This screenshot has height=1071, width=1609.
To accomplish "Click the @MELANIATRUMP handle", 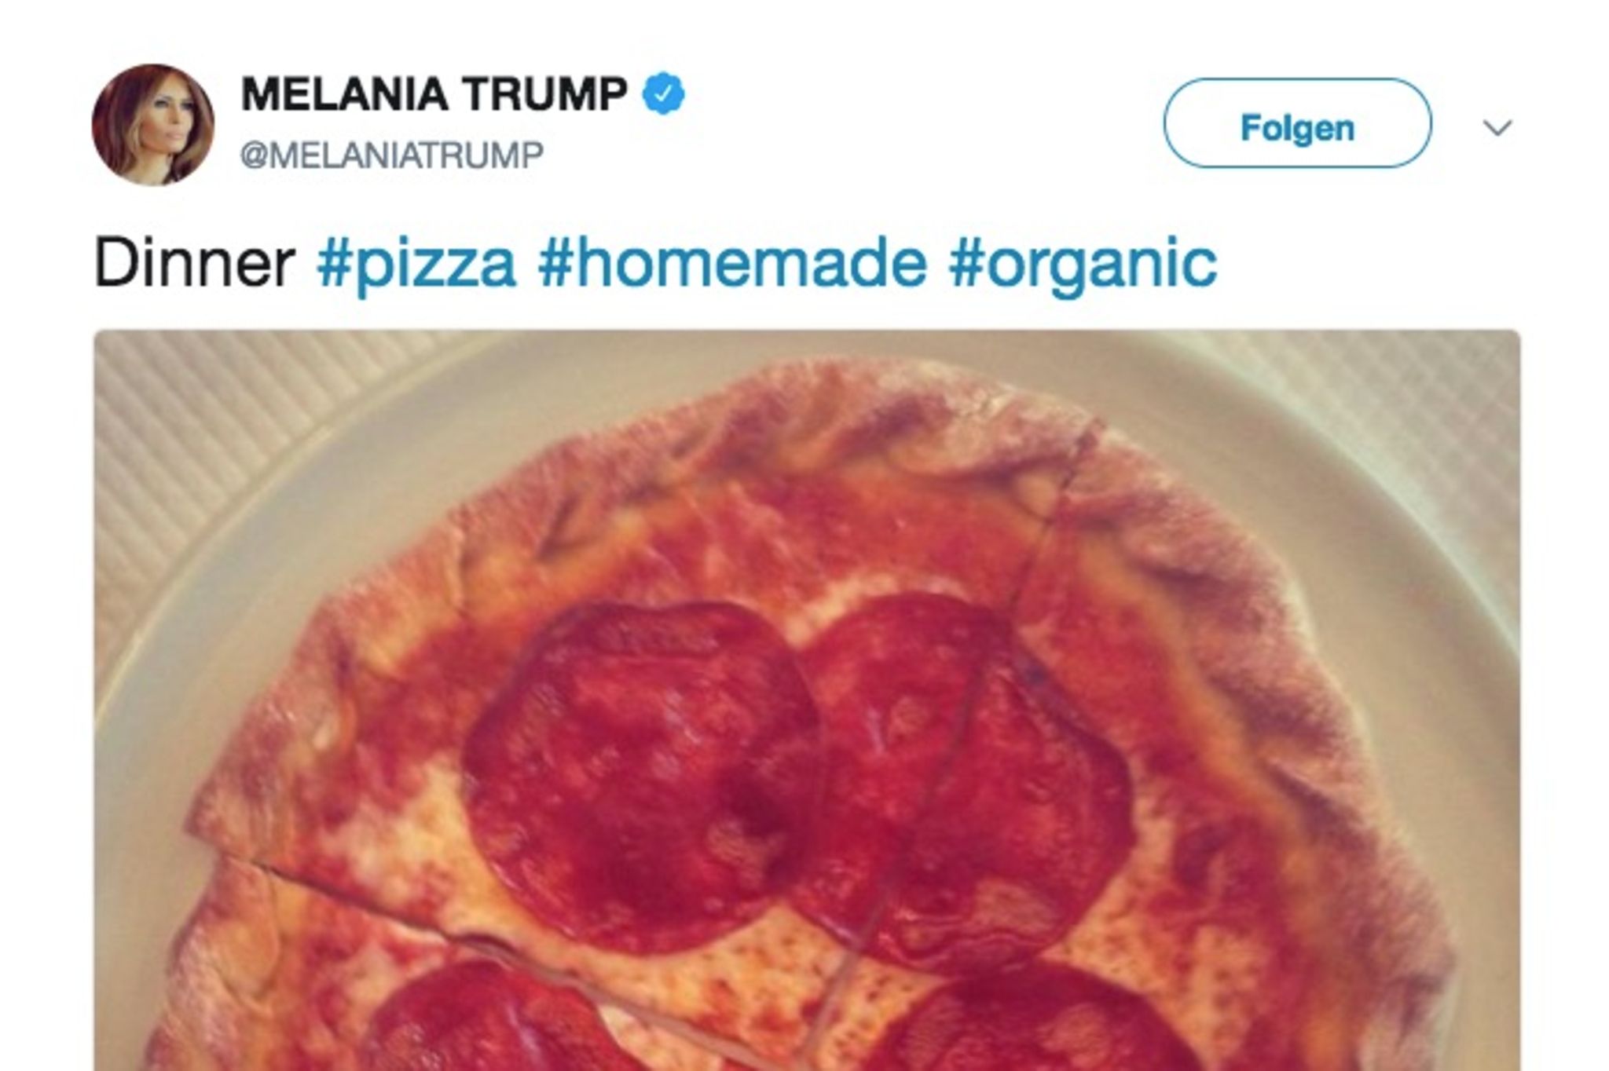I will 391,155.
